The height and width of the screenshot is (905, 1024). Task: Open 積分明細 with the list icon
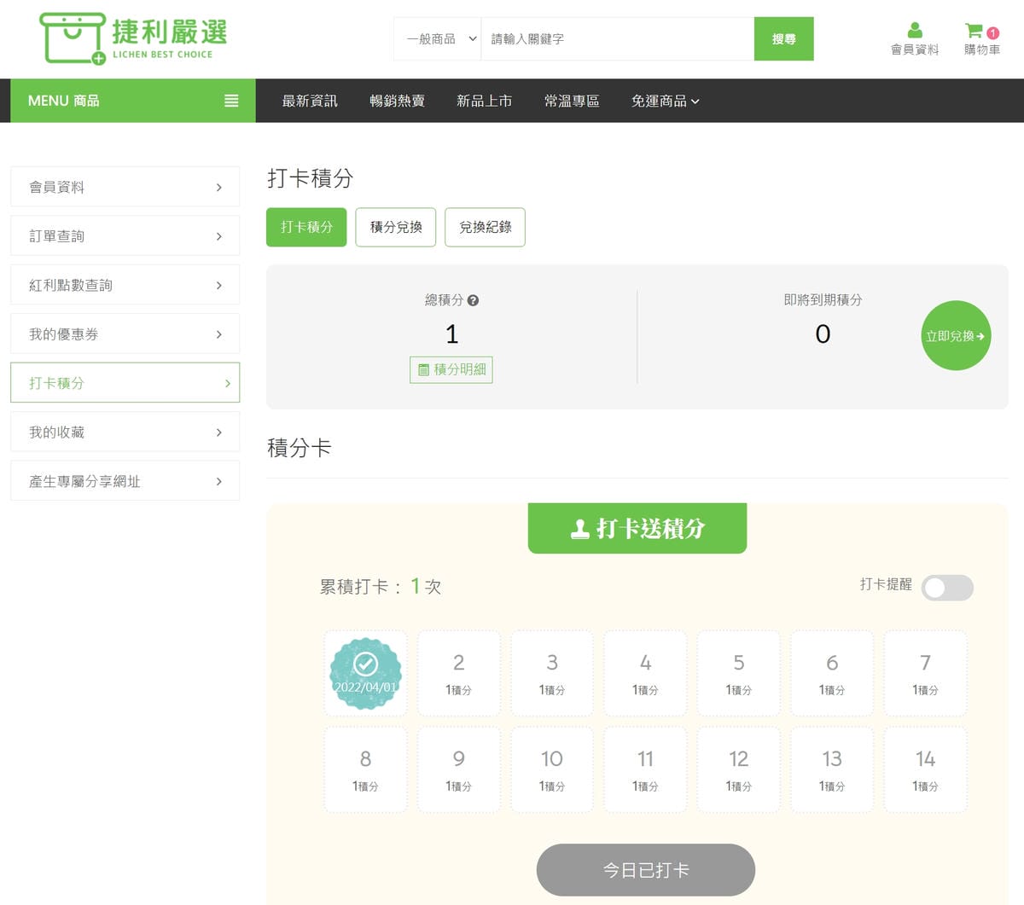click(x=424, y=369)
